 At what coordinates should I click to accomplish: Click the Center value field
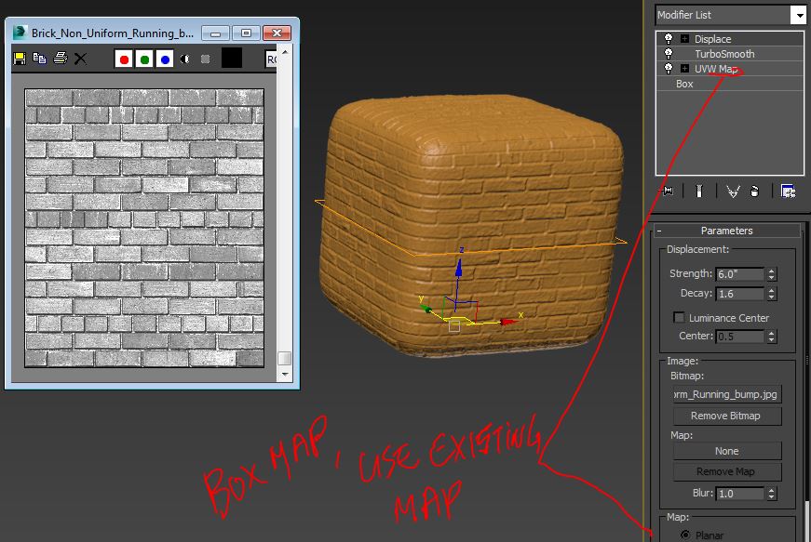point(739,337)
